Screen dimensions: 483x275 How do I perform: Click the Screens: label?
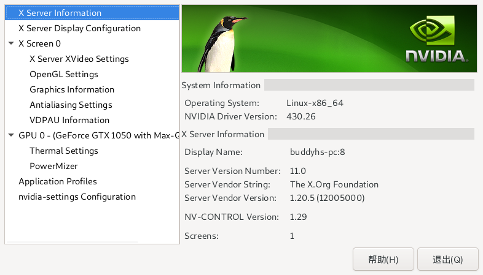coord(202,236)
